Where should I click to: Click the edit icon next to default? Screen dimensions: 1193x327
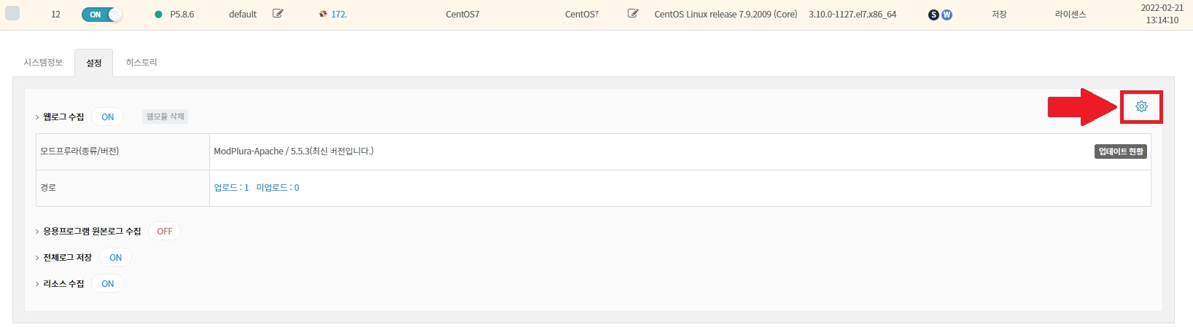click(278, 14)
